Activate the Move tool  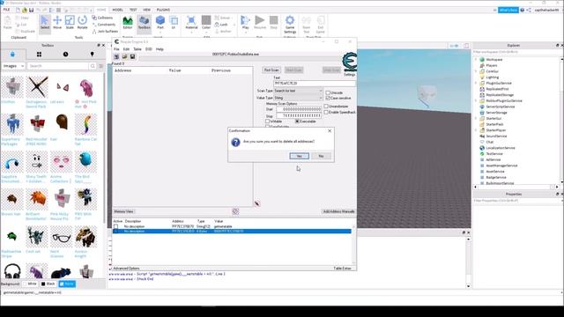click(57, 23)
